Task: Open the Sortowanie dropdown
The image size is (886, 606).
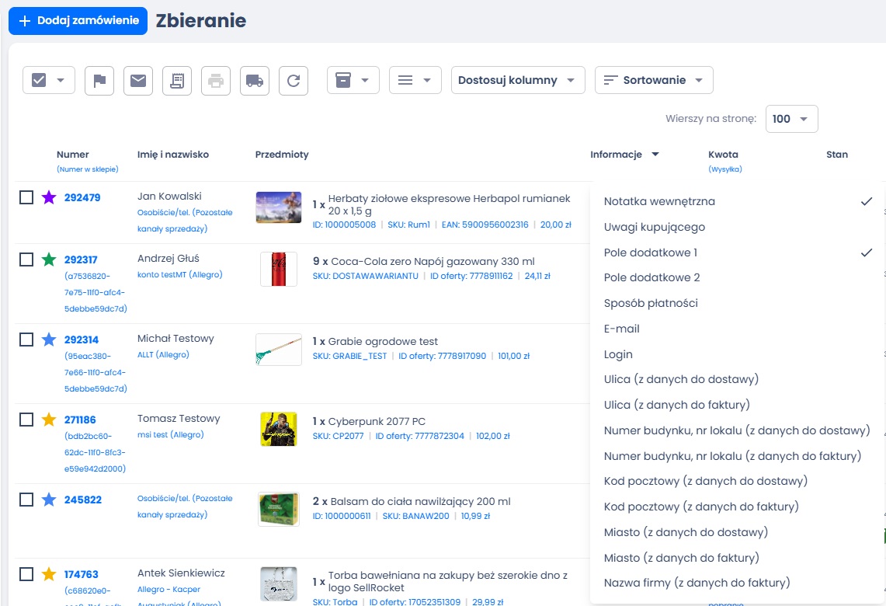Action: point(654,80)
